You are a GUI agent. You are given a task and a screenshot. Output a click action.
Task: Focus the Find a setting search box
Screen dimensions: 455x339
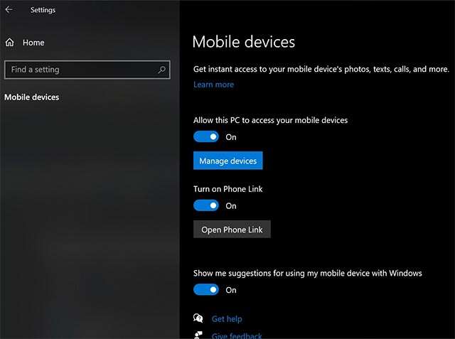pos(87,70)
